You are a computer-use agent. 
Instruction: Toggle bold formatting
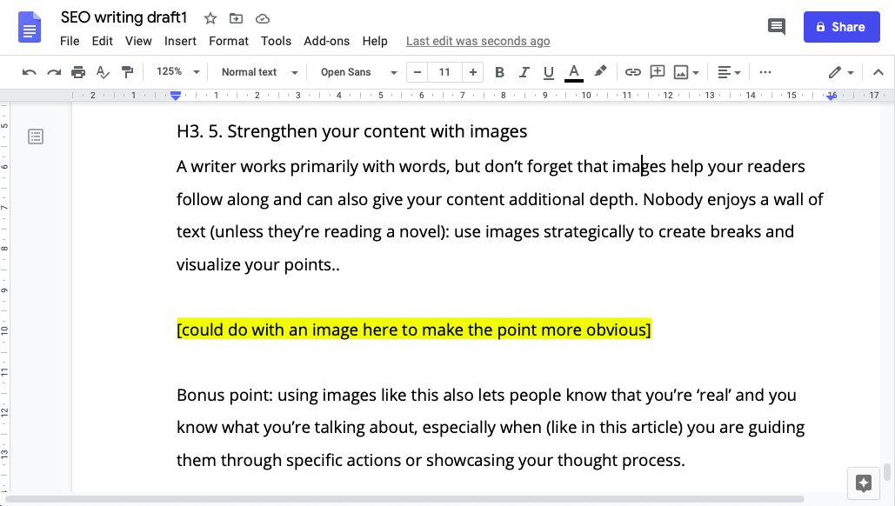click(x=499, y=71)
